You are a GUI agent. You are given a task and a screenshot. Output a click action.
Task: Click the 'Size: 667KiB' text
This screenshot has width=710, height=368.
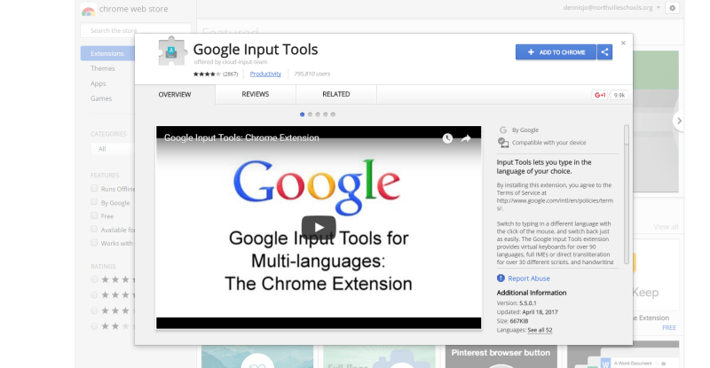tap(512, 321)
